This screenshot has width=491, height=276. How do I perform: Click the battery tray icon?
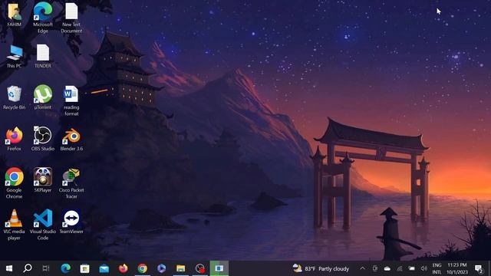click(412, 268)
